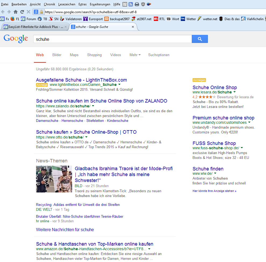Select the Maps search tab
266x262 pixels.
[74, 55]
